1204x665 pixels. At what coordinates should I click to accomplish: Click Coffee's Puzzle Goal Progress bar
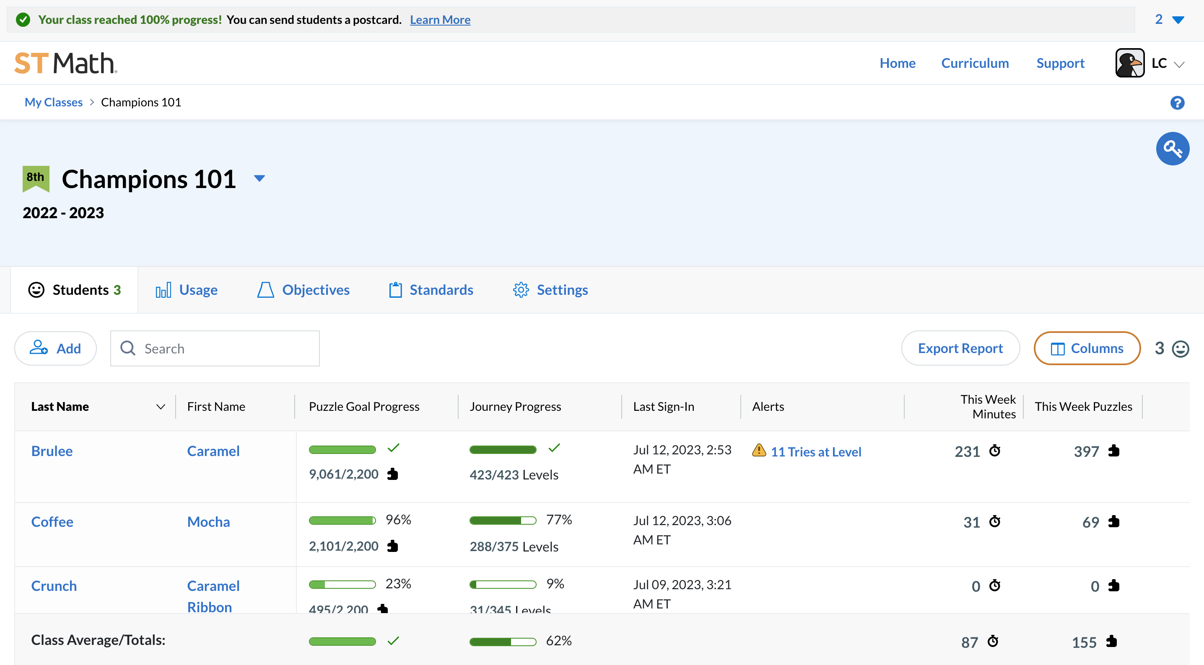coord(342,520)
